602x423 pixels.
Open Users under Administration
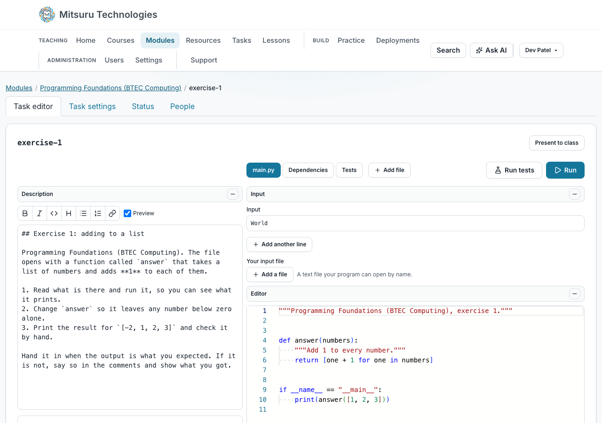[x=114, y=60]
